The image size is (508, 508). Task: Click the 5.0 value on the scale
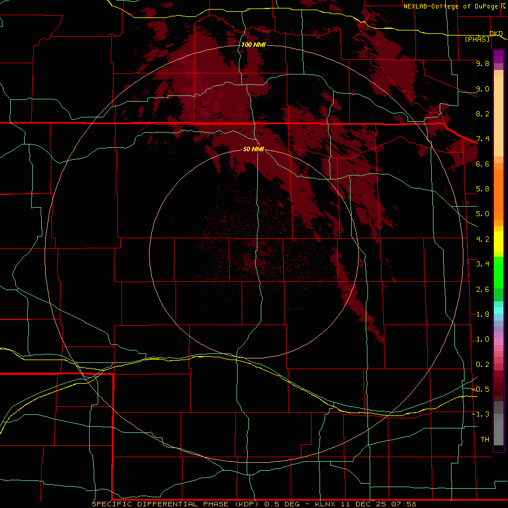point(483,214)
